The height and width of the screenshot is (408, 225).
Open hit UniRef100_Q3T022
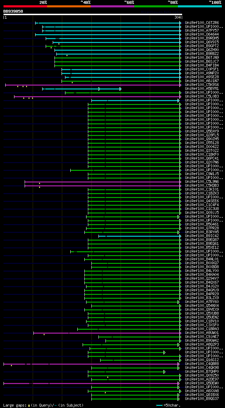point(202,151)
